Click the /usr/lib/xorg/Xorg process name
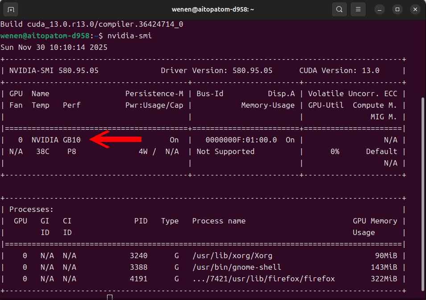This screenshot has width=426, height=300. pyautogui.click(x=232, y=255)
